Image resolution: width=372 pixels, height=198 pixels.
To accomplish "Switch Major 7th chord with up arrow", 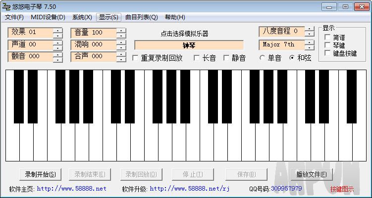I will point(309,42).
